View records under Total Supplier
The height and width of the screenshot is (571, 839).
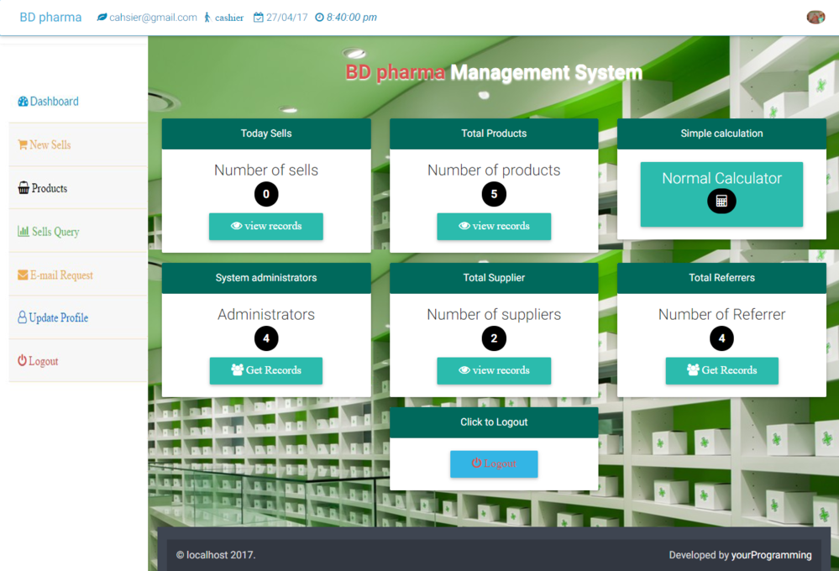point(494,370)
